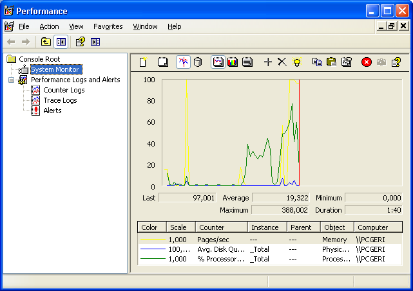The width and height of the screenshot is (413, 291).
Task: Click the Clear Display icon
Action: click(x=163, y=62)
